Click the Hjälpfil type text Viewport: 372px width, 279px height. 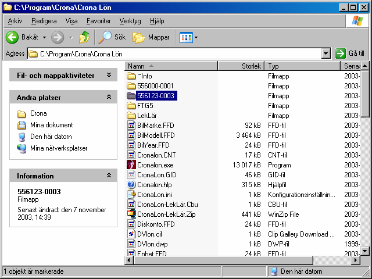point(277,185)
